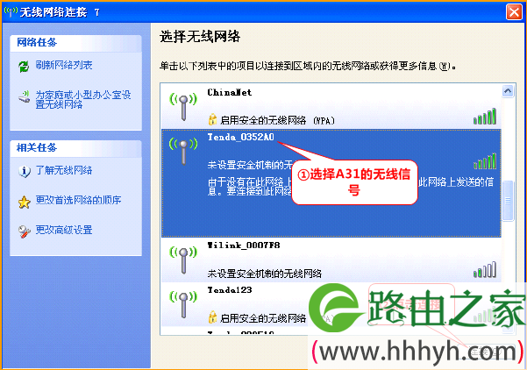
Task: Click the scroll up arrow of network list
Action: [x=508, y=90]
